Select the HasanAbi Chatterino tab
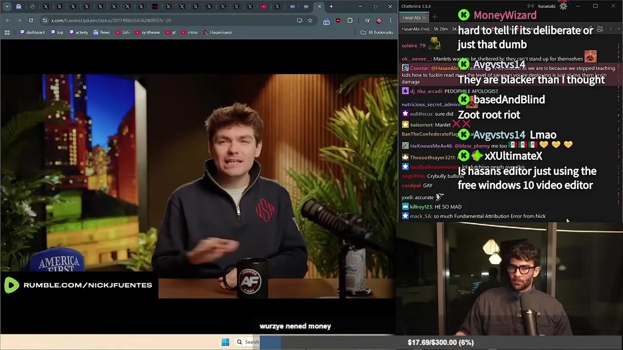The image size is (623, 350). click(411, 17)
